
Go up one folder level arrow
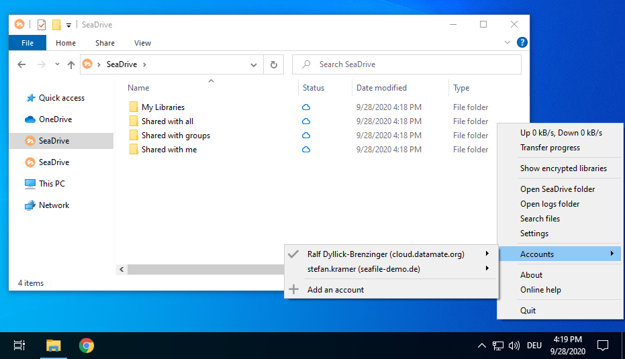[71, 64]
